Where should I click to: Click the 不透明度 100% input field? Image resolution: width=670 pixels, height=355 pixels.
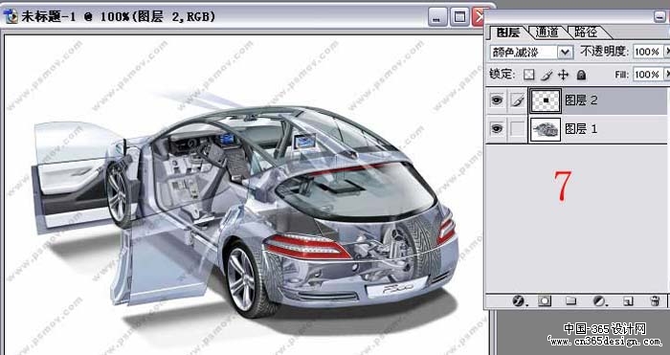[647, 52]
